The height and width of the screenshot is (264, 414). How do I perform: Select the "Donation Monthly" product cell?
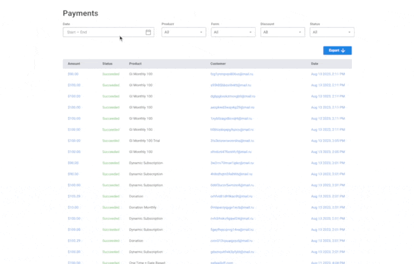143,208
